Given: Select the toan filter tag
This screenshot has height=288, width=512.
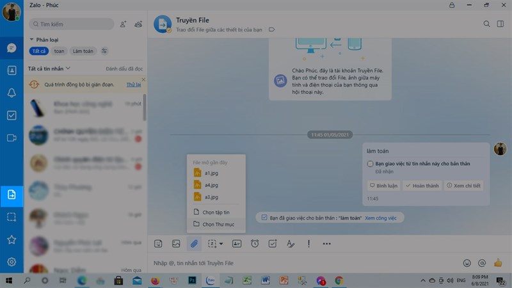Looking at the screenshot, I should (x=59, y=51).
